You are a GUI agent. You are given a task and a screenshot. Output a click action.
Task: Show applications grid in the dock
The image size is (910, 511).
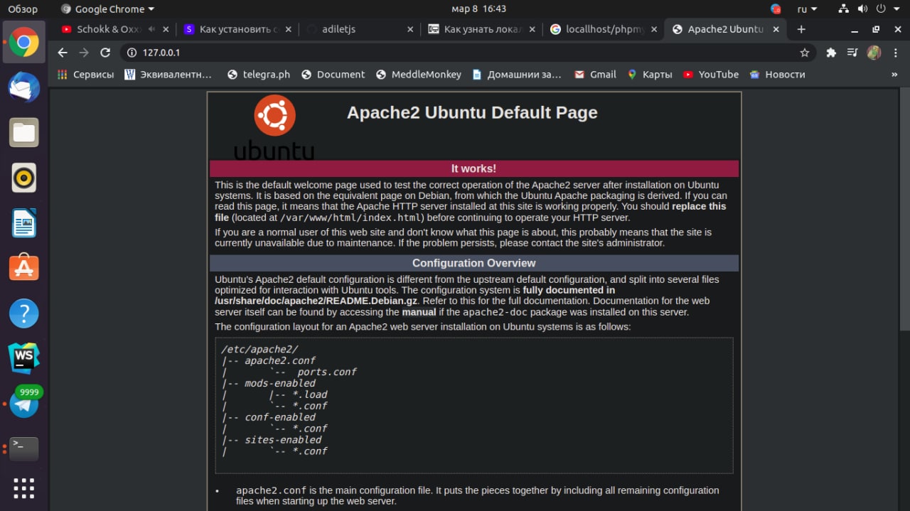tap(23, 488)
